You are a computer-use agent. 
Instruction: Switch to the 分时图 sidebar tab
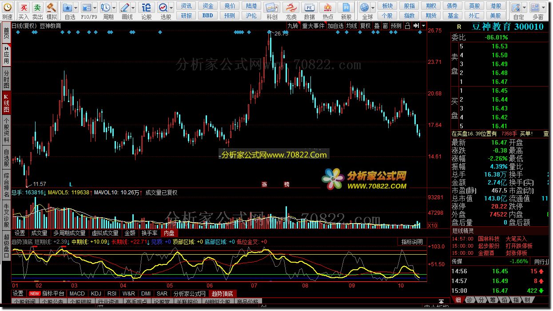tap(6, 79)
